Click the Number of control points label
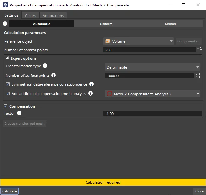Image resolution: width=206 pixels, height=195 pixels. [26, 50]
